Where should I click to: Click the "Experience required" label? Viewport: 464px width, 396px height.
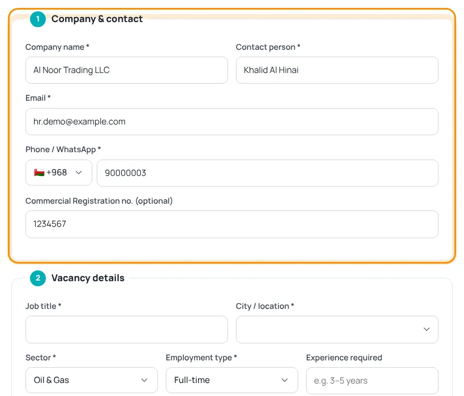[344, 358]
